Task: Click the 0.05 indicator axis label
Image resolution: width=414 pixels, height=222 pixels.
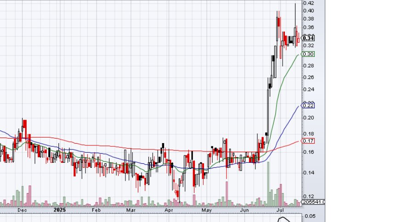Action: pos(310,216)
